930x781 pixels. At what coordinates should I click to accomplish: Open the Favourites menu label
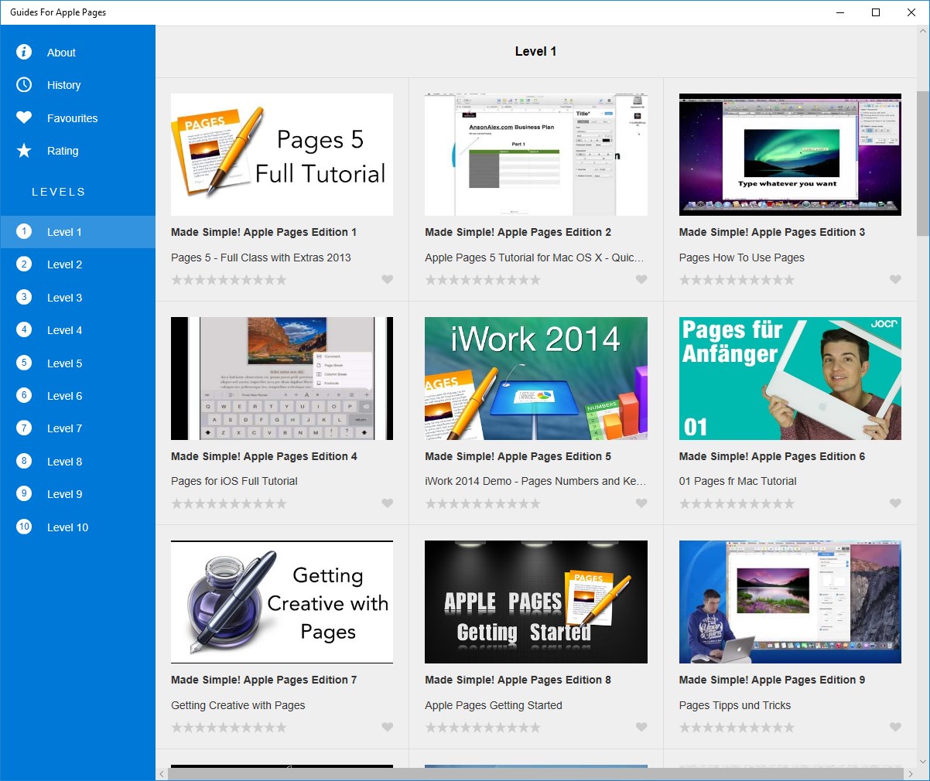click(x=72, y=118)
